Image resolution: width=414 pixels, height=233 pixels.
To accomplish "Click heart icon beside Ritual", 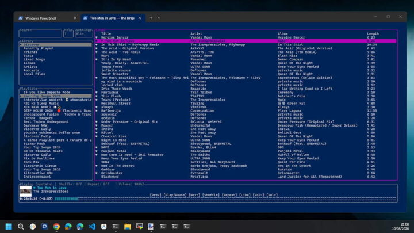I will point(97,133).
